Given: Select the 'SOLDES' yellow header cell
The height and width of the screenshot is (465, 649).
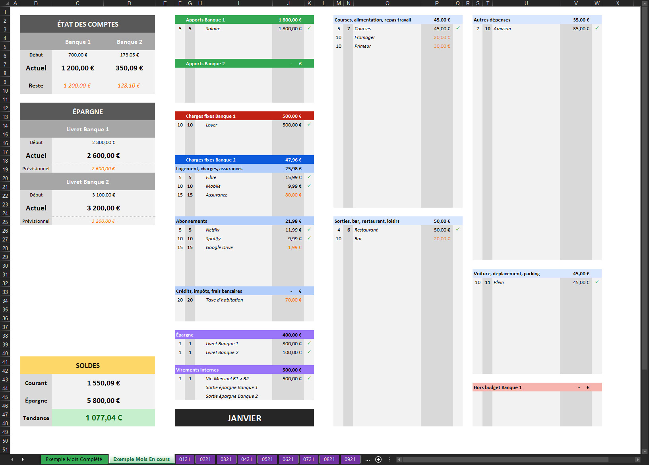Looking at the screenshot, I should (x=87, y=365).
